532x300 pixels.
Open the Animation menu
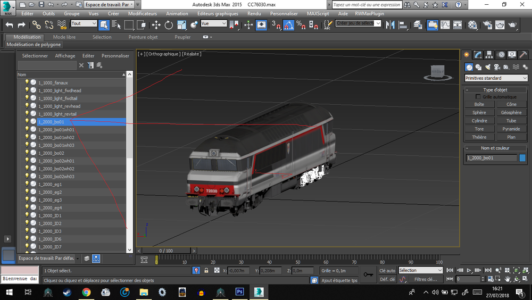click(177, 14)
